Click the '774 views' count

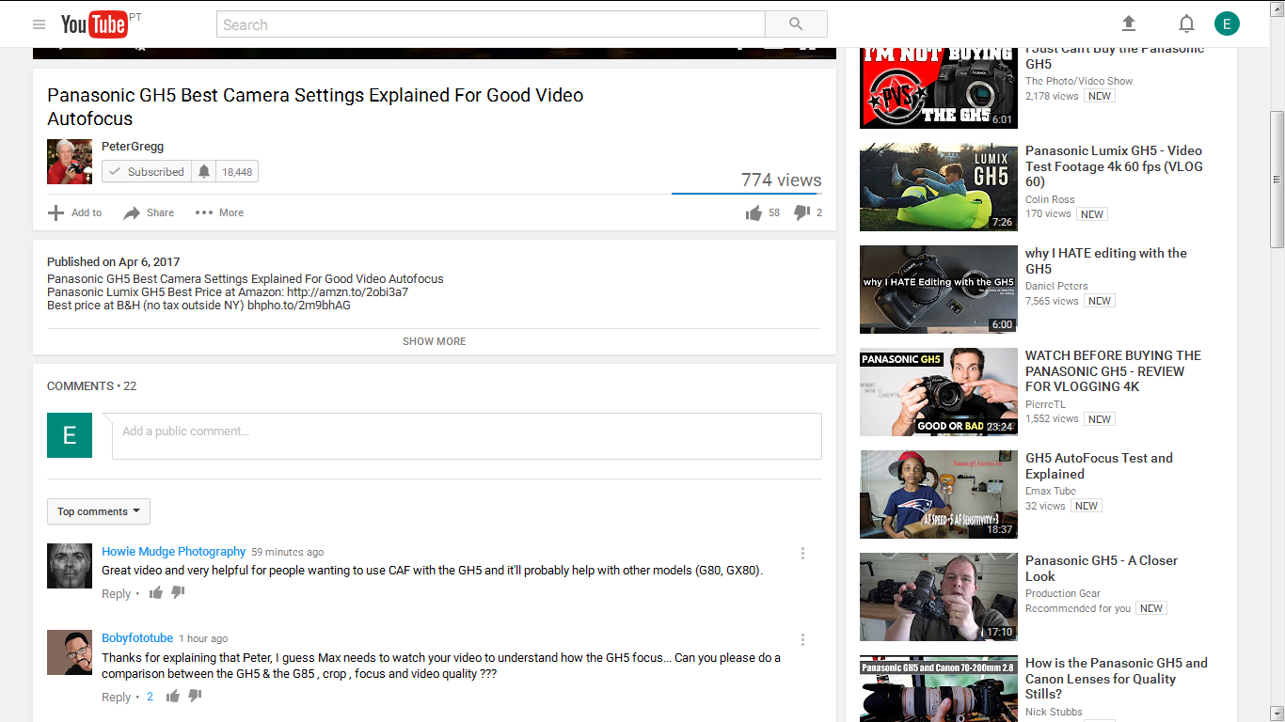[x=782, y=180]
